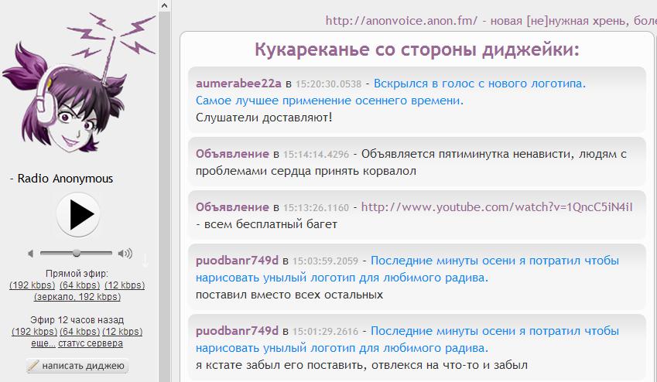The height and width of the screenshot is (382, 657).
Task: Adjust the volume slider knob
Action: 77,253
